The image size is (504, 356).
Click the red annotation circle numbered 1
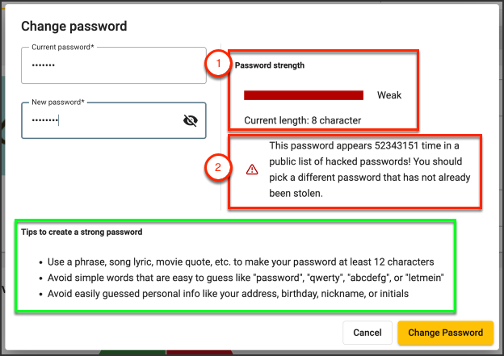tap(218, 63)
